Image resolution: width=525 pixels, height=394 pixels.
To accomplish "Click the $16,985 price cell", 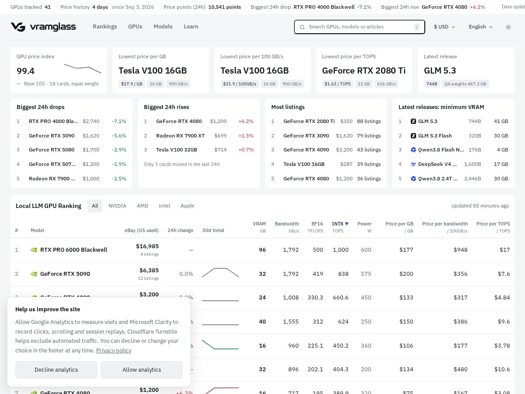I will tap(147, 246).
